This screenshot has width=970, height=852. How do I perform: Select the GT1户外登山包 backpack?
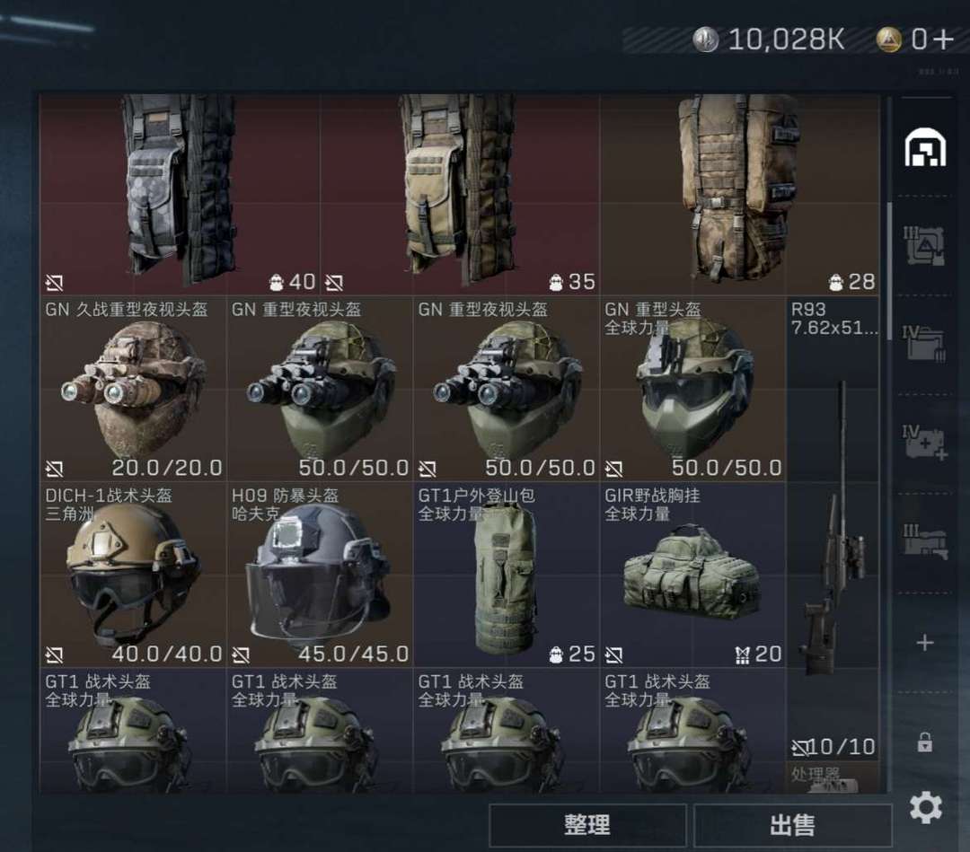[x=507, y=575]
